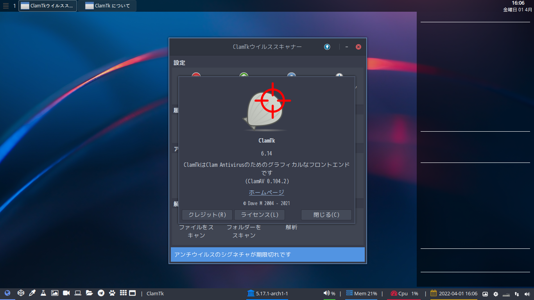Close the about dialog with 閉じる(C)

click(x=326, y=215)
